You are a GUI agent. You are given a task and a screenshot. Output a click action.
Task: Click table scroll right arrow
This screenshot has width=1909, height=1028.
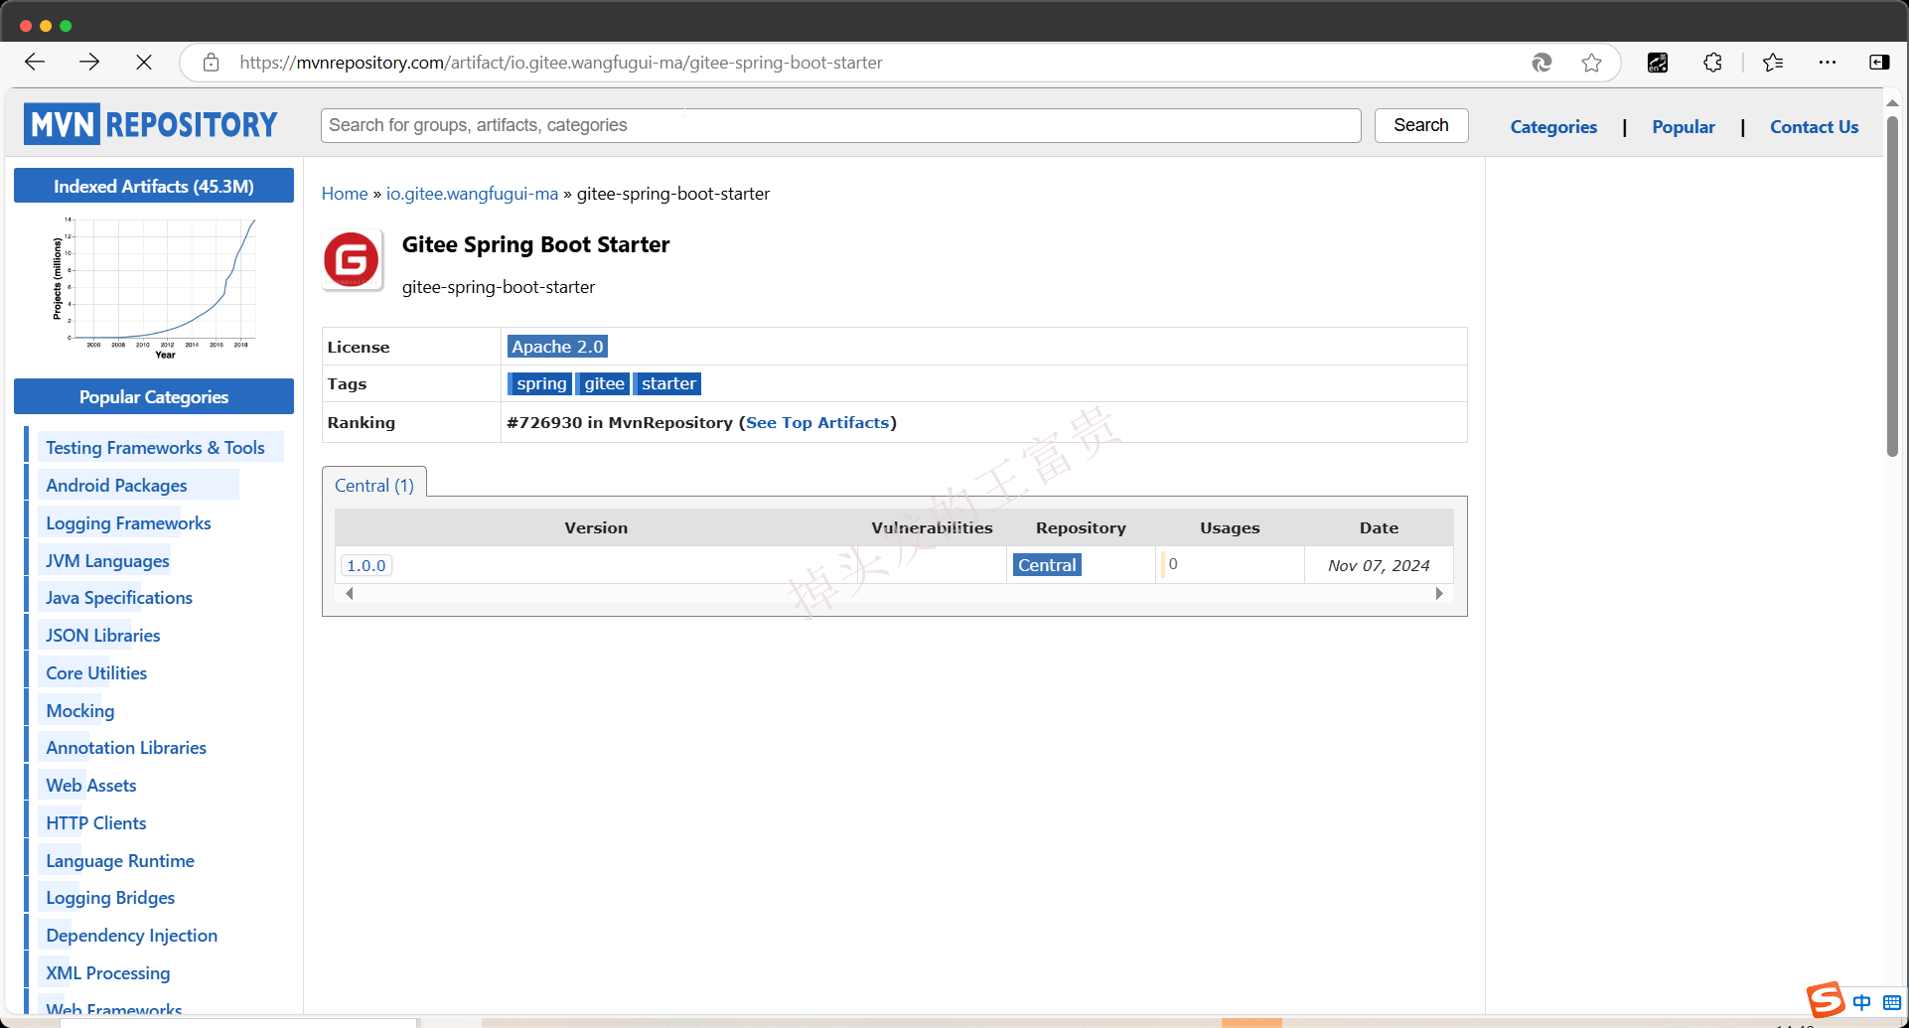1439,593
